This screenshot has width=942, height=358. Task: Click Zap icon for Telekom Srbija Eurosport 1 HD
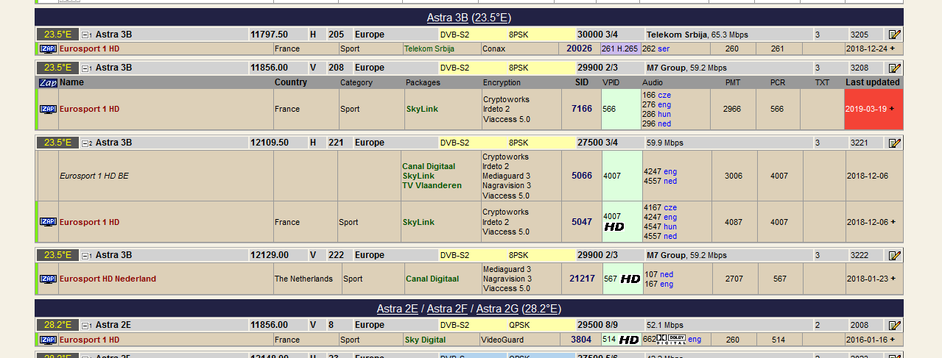(48, 49)
